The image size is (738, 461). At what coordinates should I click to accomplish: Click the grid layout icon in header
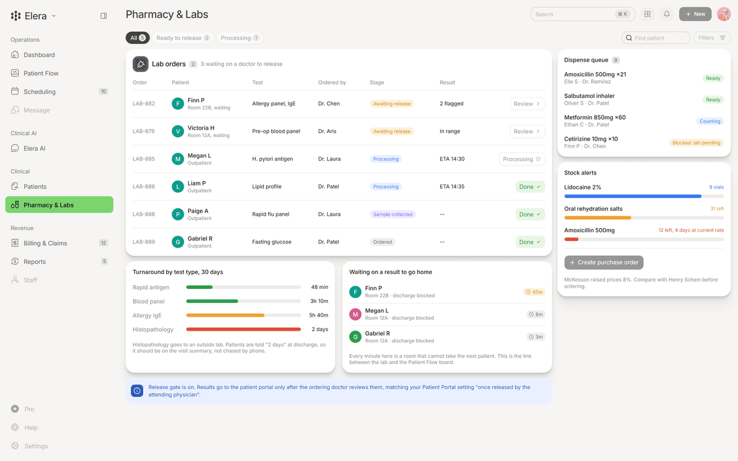648,14
